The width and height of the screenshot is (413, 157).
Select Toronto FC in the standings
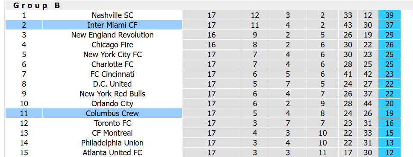112,123
